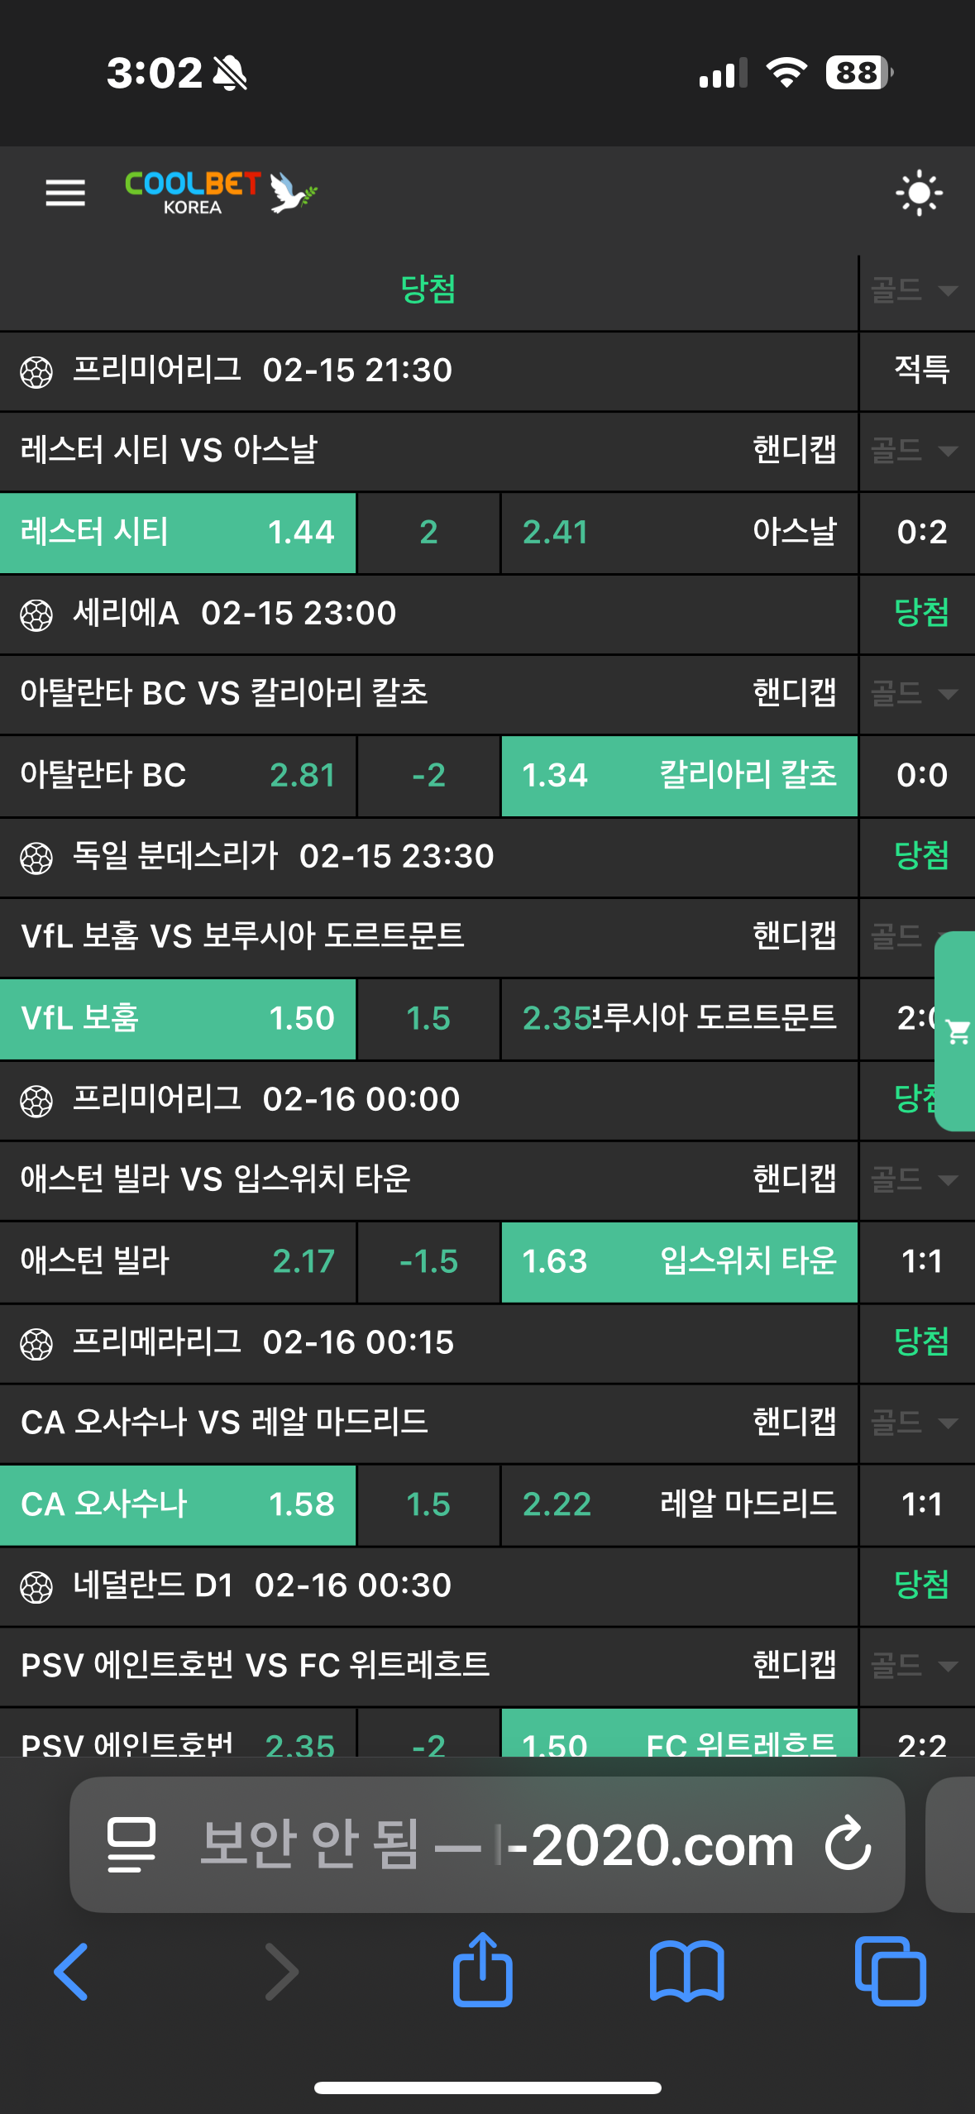Open page settings icon in address bar

coord(131,1844)
